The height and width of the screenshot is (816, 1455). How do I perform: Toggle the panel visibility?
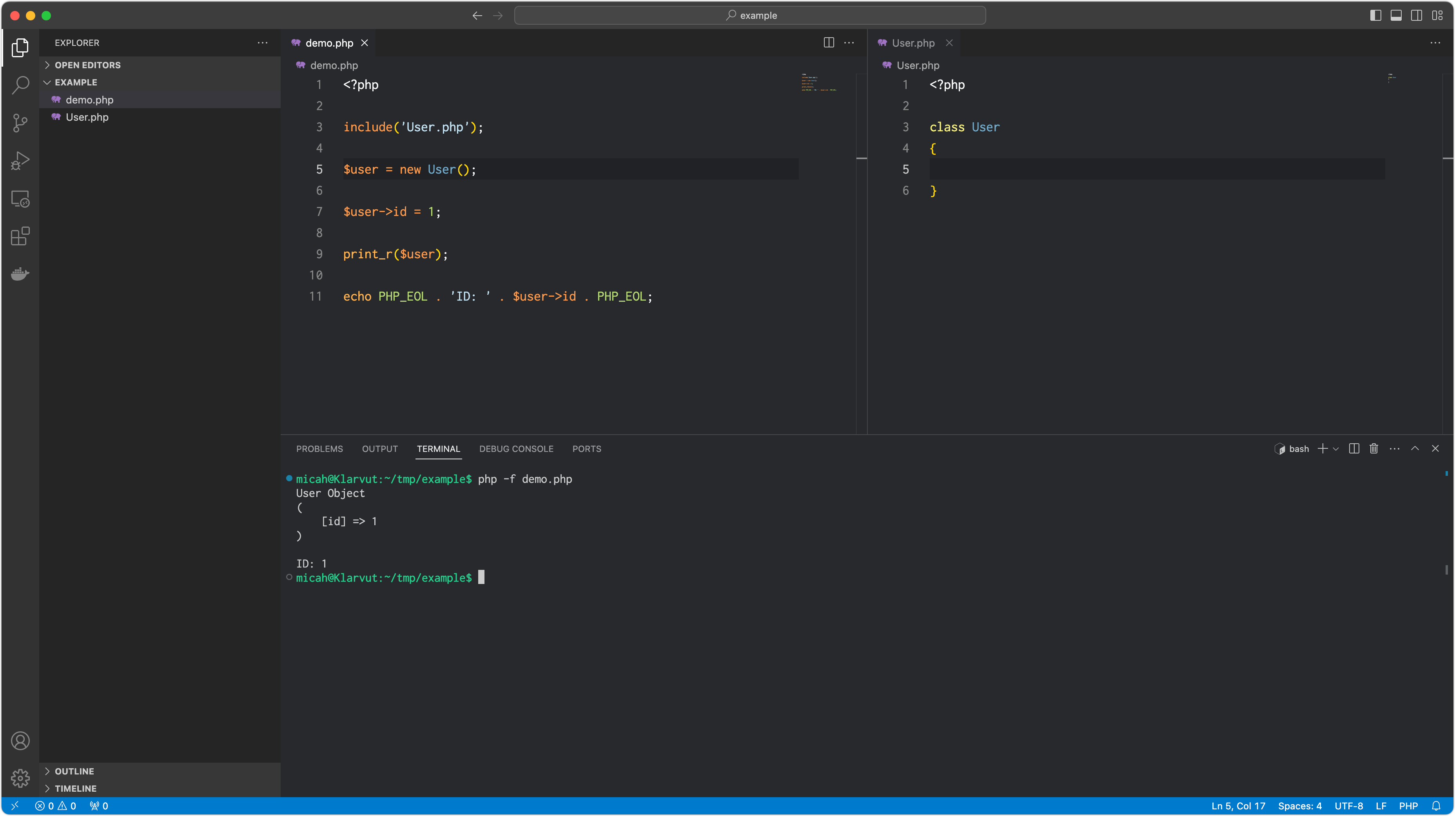point(1396,15)
